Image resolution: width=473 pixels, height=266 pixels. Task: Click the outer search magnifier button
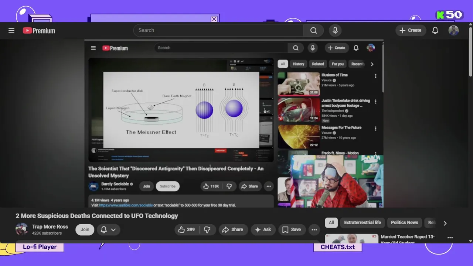pyautogui.click(x=313, y=30)
